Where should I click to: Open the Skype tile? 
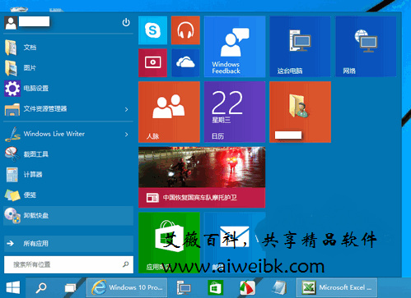click(x=152, y=30)
